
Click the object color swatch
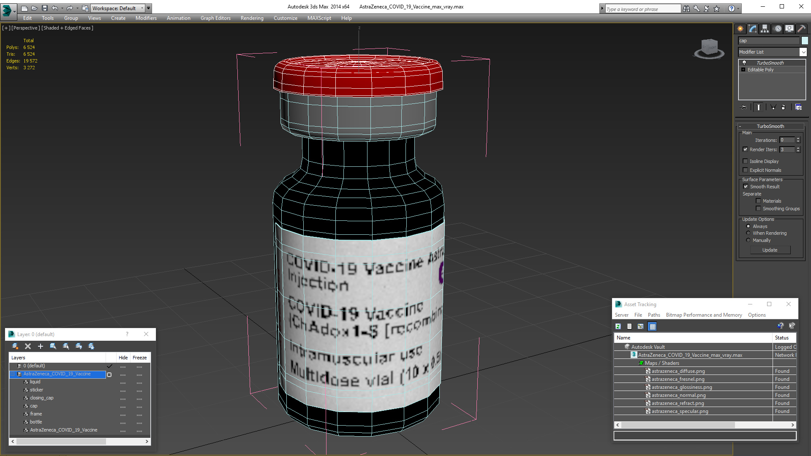click(805, 41)
